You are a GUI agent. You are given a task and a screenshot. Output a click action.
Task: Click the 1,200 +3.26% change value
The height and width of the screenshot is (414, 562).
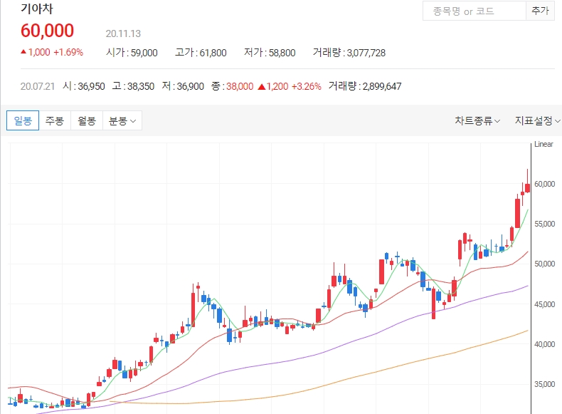click(290, 86)
